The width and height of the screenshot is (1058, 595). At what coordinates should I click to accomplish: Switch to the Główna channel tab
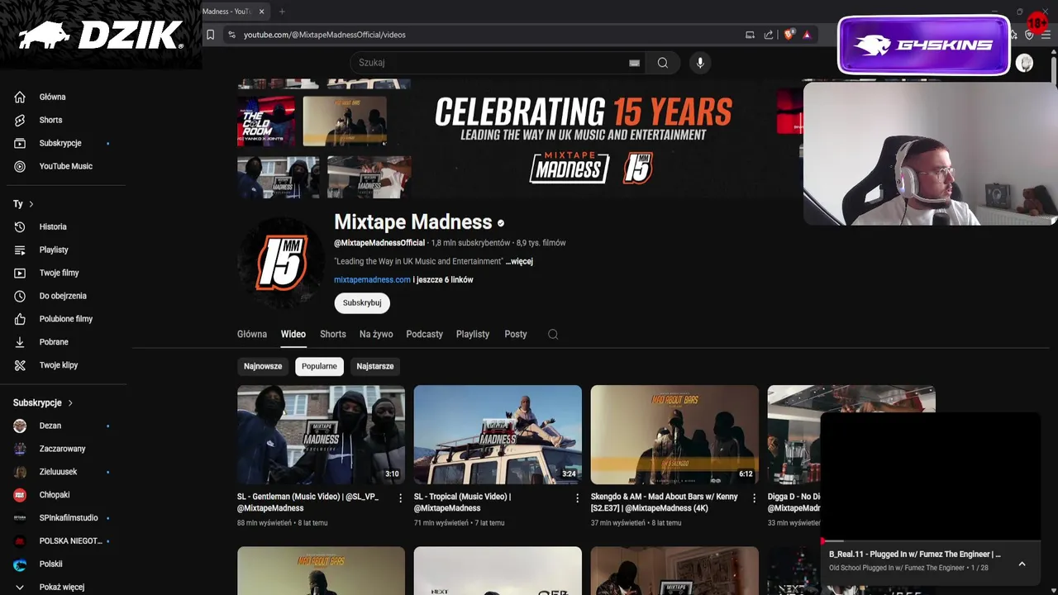pyautogui.click(x=252, y=334)
